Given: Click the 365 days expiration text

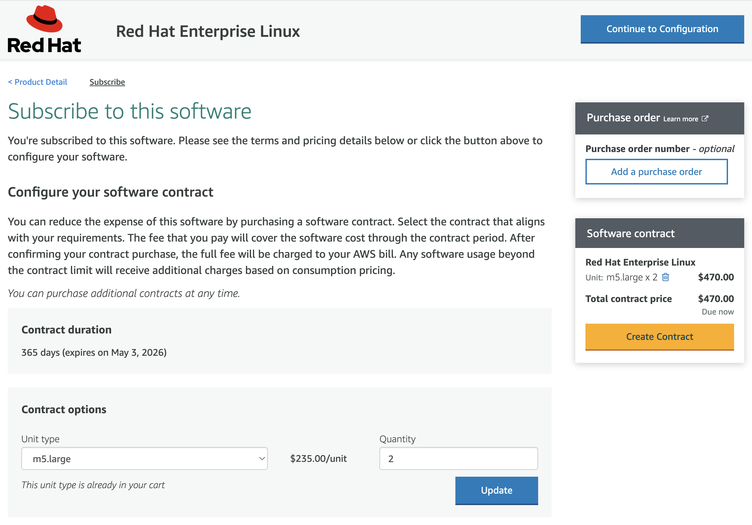Looking at the screenshot, I should tap(94, 353).
